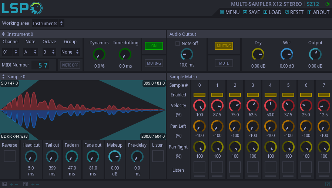Open ABOUT in top bar
The height and width of the screenshot is (188, 332).
pos(318,12)
